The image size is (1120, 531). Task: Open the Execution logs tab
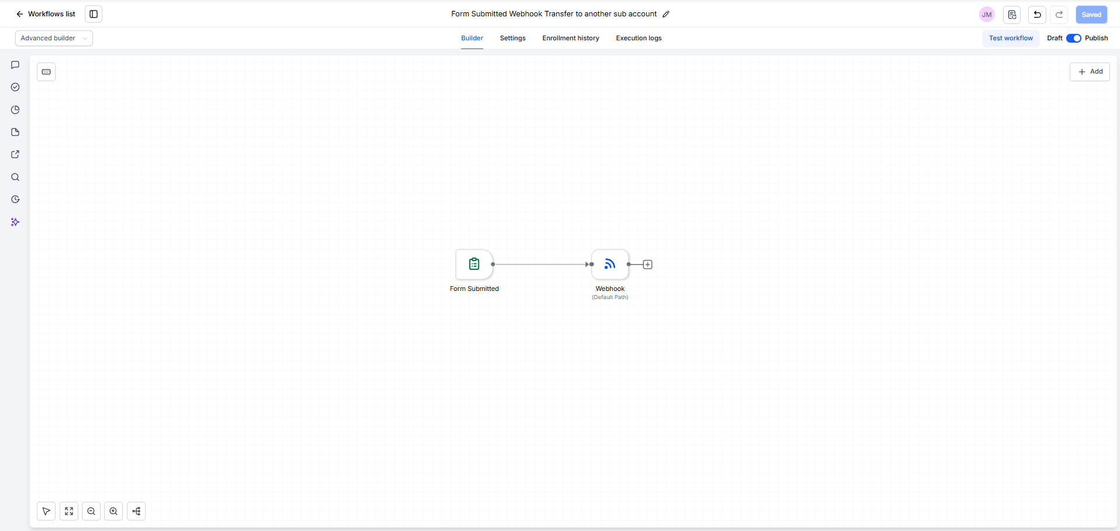click(x=639, y=38)
